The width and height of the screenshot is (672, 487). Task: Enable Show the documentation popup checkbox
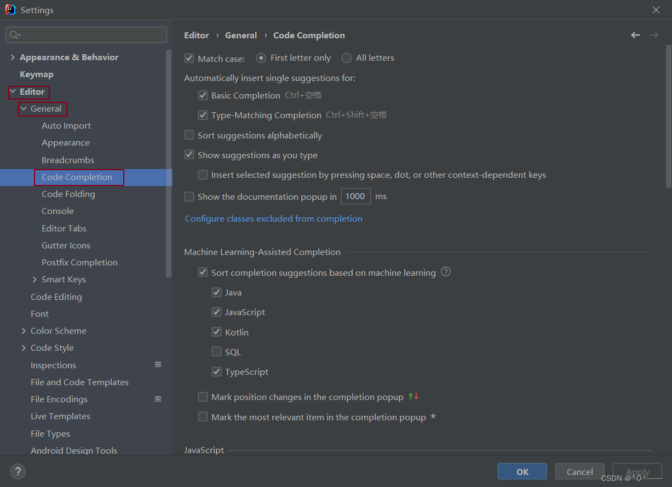point(189,196)
